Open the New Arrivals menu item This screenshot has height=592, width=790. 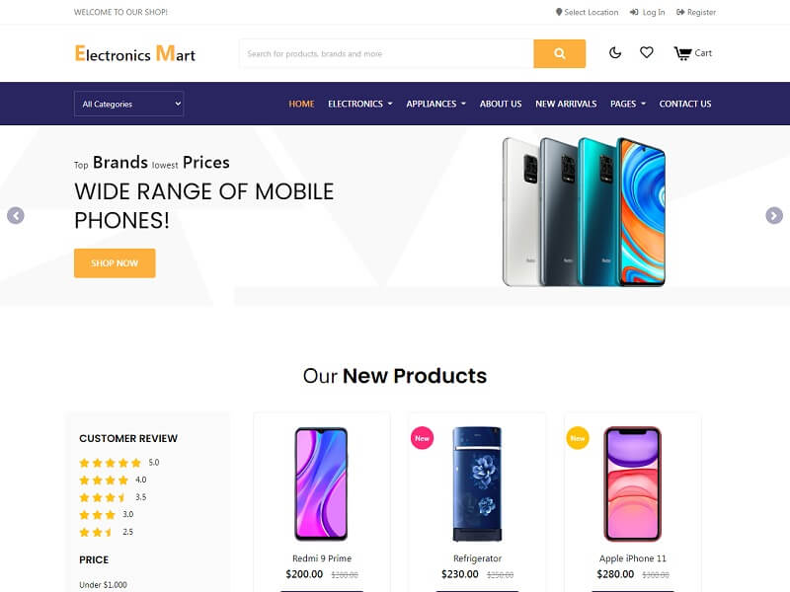pyautogui.click(x=566, y=104)
